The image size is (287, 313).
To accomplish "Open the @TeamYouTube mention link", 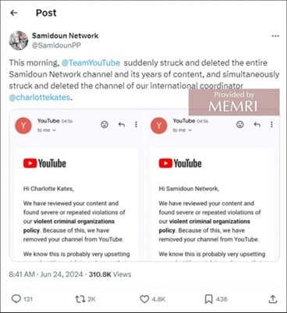I will [90, 62].
